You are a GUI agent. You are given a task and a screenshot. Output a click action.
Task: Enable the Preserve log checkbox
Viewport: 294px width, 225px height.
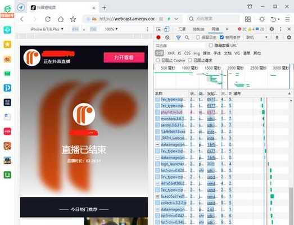tap(198, 37)
